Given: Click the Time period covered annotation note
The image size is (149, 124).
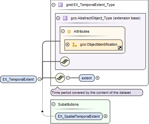Looking at the screenshot, I should [97, 92].
